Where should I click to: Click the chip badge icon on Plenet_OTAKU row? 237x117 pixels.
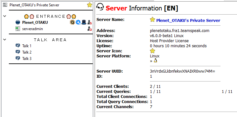(x=72, y=22)
